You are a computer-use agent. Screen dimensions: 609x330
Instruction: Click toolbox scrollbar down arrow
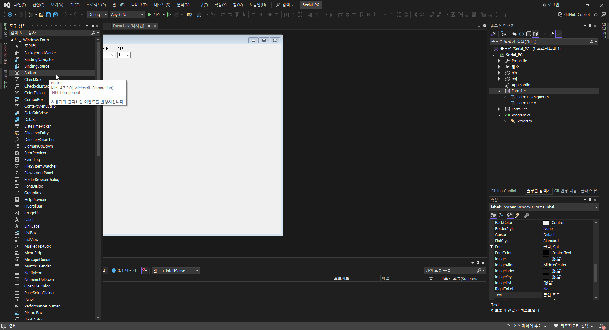(x=98, y=317)
